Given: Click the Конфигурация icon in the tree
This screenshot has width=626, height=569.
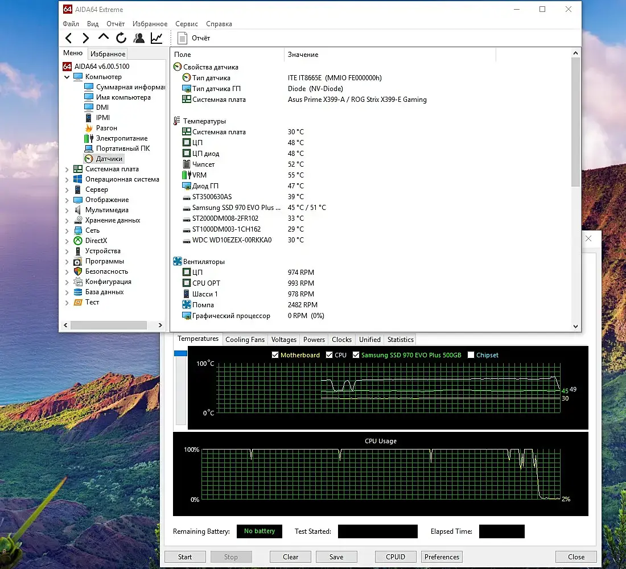Looking at the screenshot, I should pyautogui.click(x=78, y=282).
